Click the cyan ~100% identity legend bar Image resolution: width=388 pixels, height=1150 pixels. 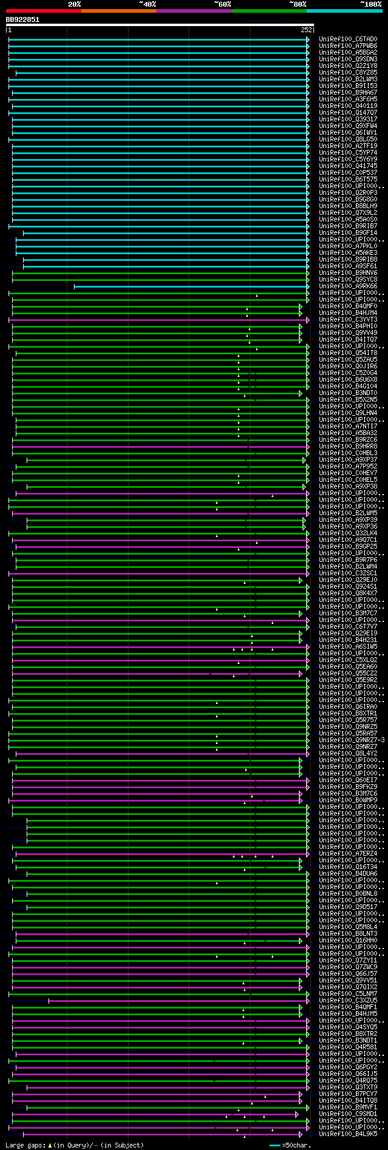click(x=344, y=11)
